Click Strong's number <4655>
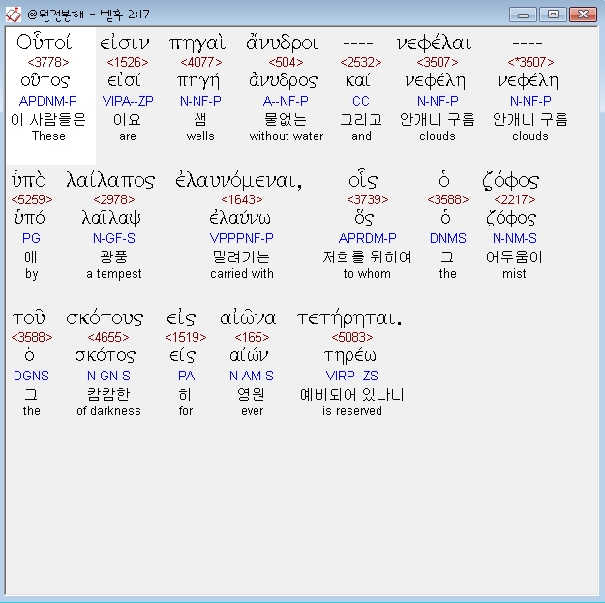Image resolution: width=605 pixels, height=603 pixels. click(x=108, y=337)
